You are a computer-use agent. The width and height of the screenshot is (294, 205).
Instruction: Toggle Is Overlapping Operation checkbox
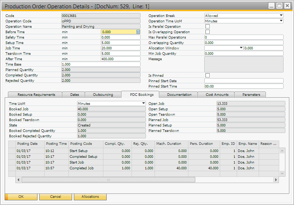(x=207, y=32)
